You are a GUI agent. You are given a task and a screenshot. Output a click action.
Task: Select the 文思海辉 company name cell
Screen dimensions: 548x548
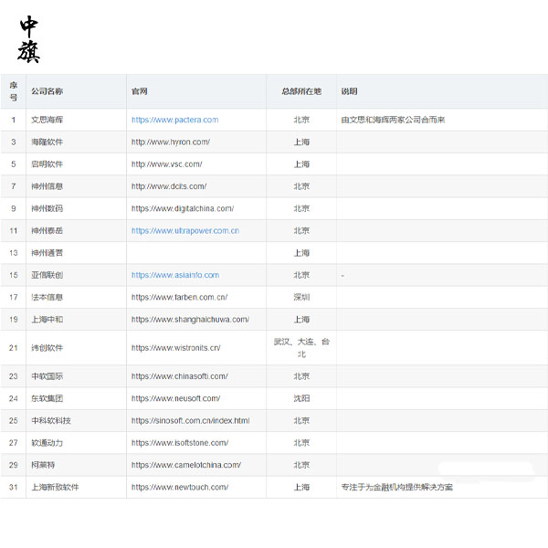pos(47,120)
